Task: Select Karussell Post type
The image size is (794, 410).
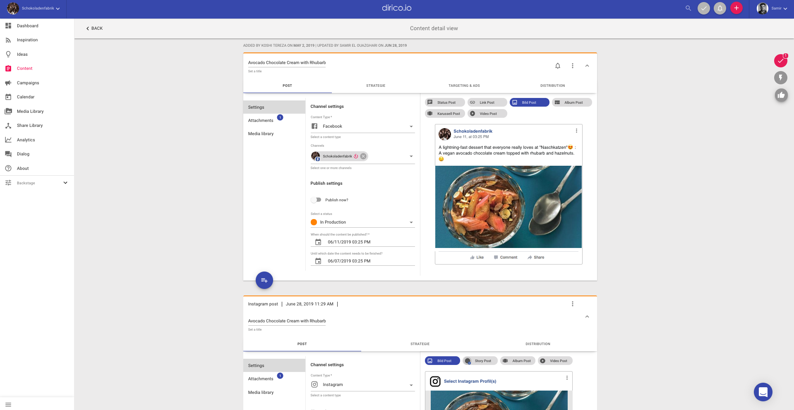Action: pyautogui.click(x=445, y=114)
